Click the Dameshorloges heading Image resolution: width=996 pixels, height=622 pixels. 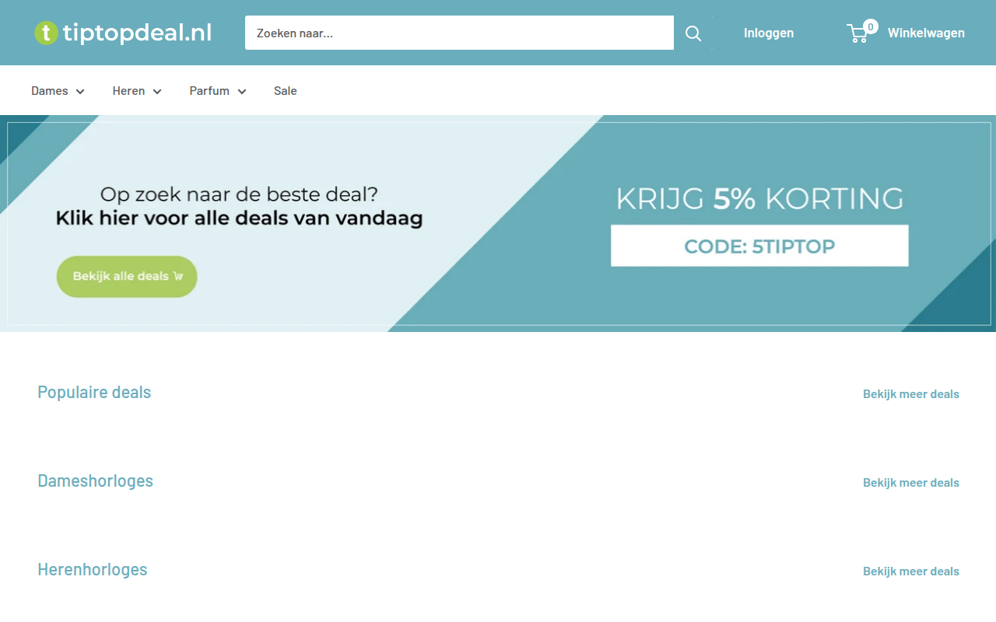pyautogui.click(x=95, y=480)
